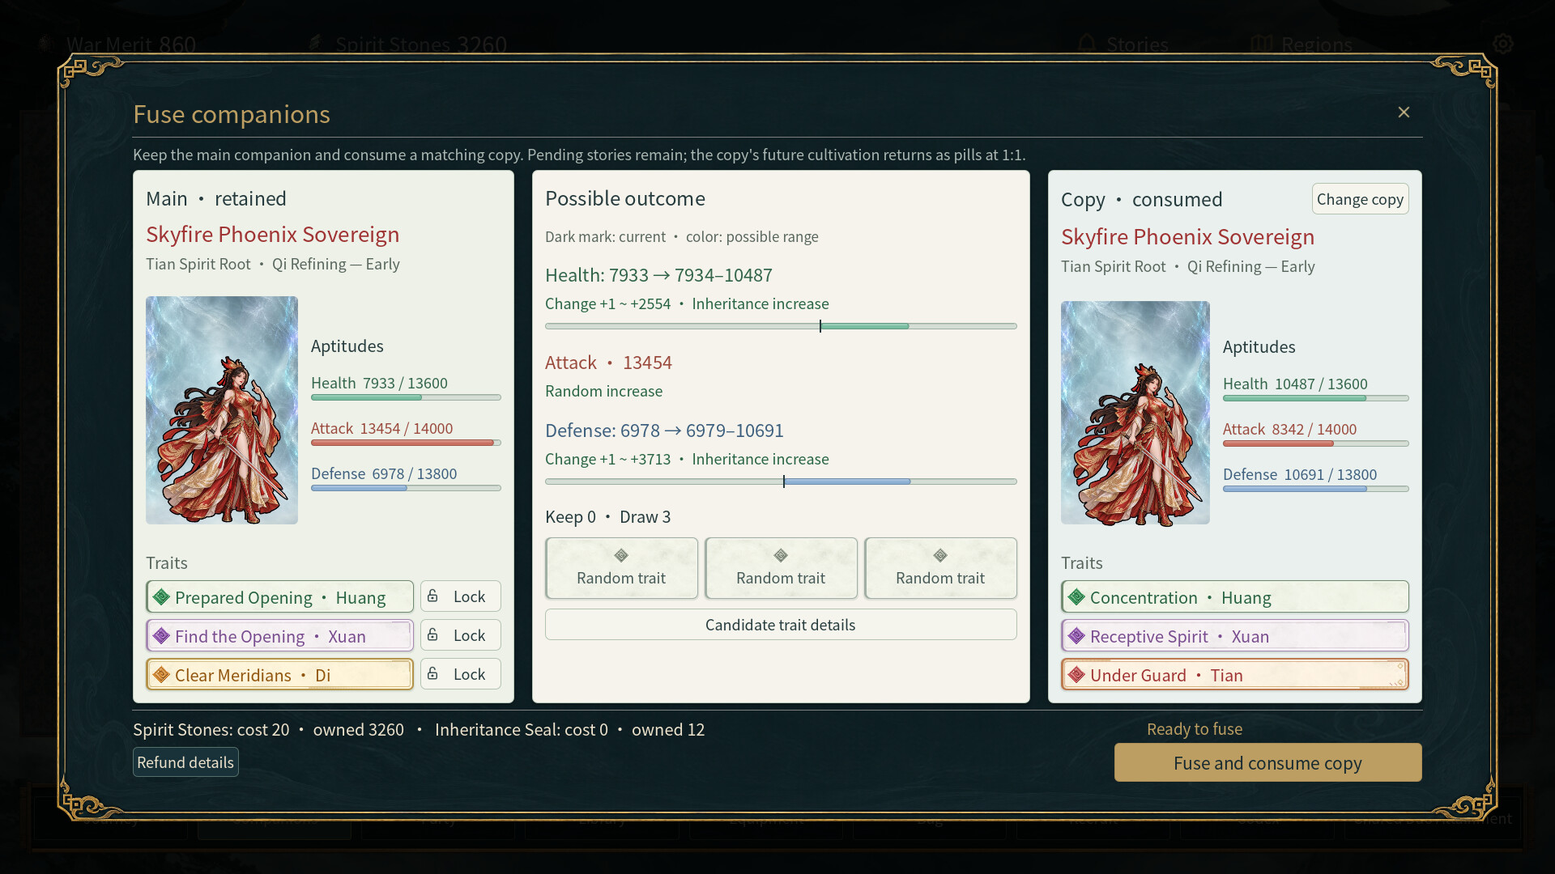Click the purple diamond icon of Find the Opening
Screen dimensions: 1555x874
161,636
